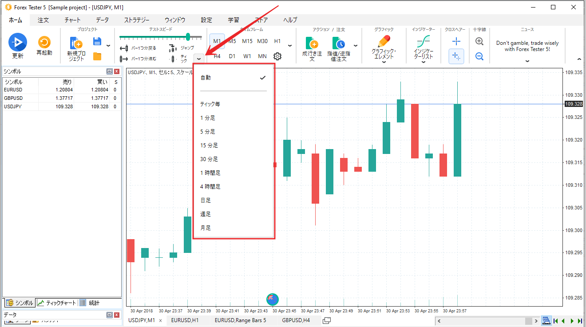Create a new project via toolbar icon
The height and width of the screenshot is (327, 586).
(x=76, y=44)
